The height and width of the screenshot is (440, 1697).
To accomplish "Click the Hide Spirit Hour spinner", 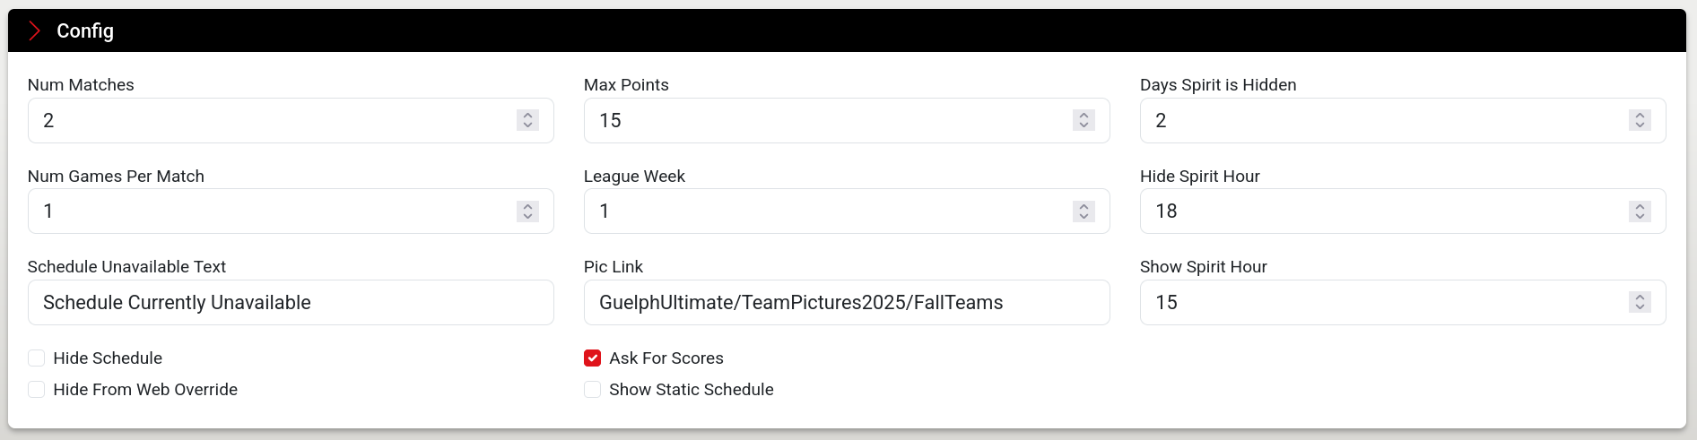I will [1640, 211].
